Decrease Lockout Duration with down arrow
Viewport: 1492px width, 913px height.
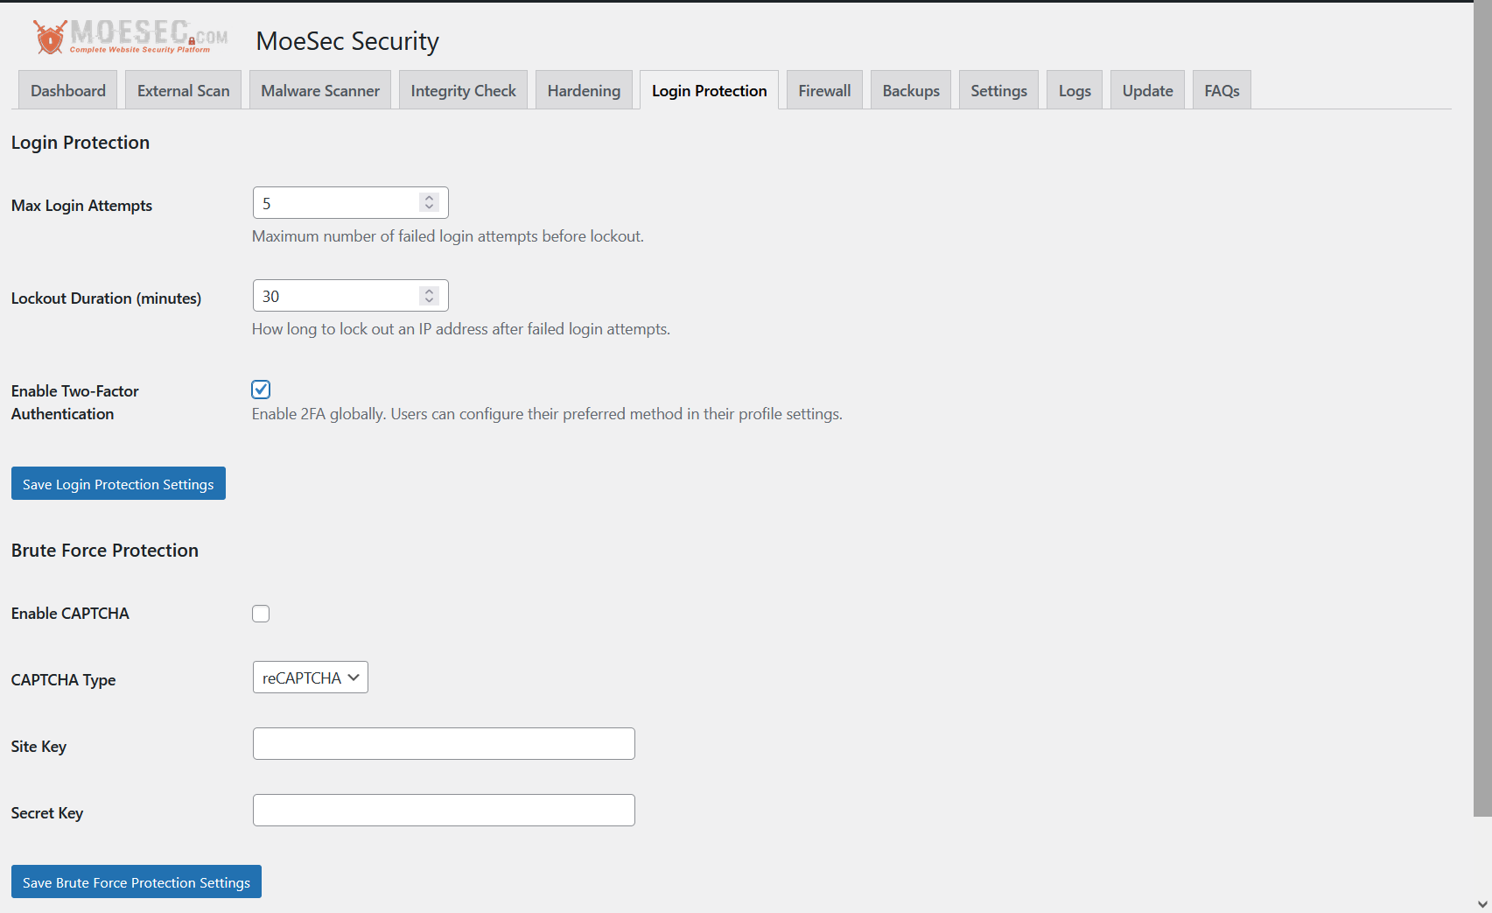[x=429, y=300]
